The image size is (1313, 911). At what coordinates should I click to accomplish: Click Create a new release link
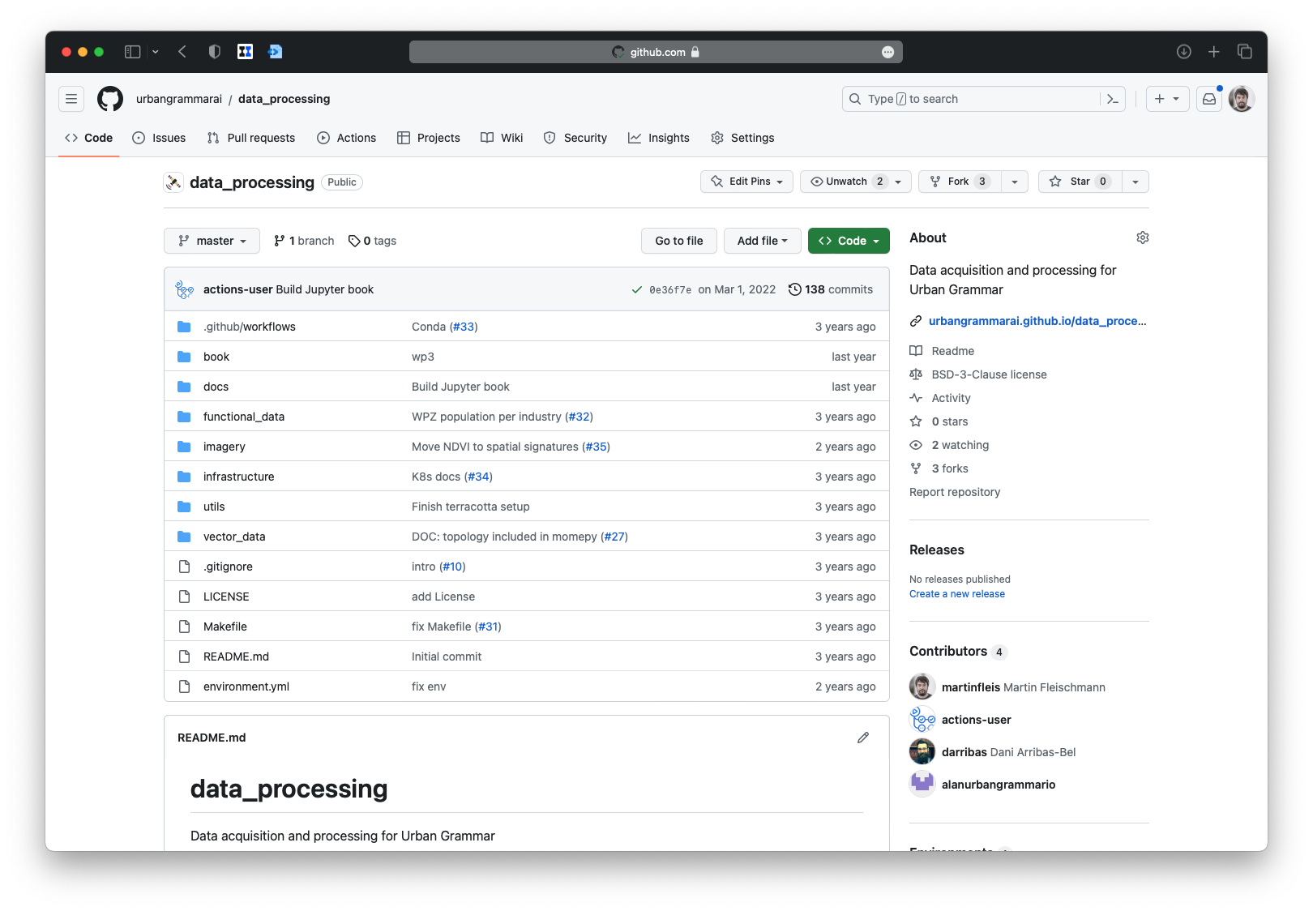point(956,594)
